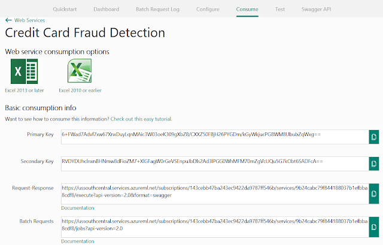Open the Dashboard tab
The image size is (383, 245).
107,10
